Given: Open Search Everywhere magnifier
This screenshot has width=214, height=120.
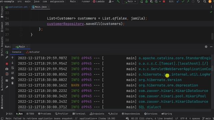Looking at the screenshot, I should coord(205,1).
